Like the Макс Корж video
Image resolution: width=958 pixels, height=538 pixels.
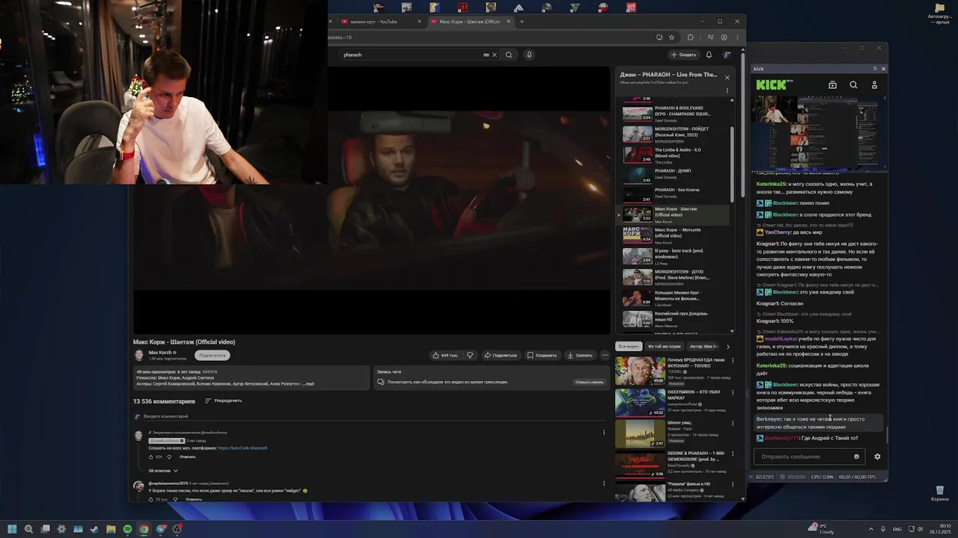(445, 355)
